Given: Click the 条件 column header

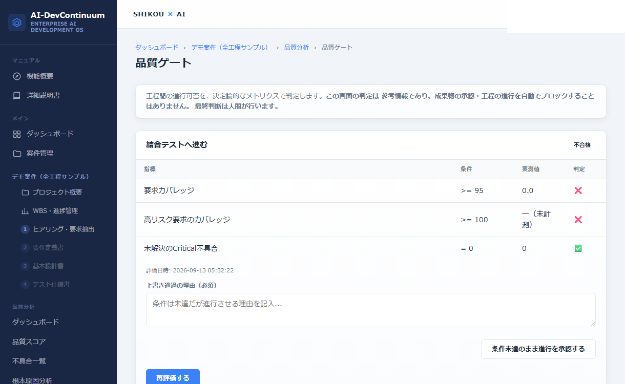Looking at the screenshot, I should [x=466, y=169].
